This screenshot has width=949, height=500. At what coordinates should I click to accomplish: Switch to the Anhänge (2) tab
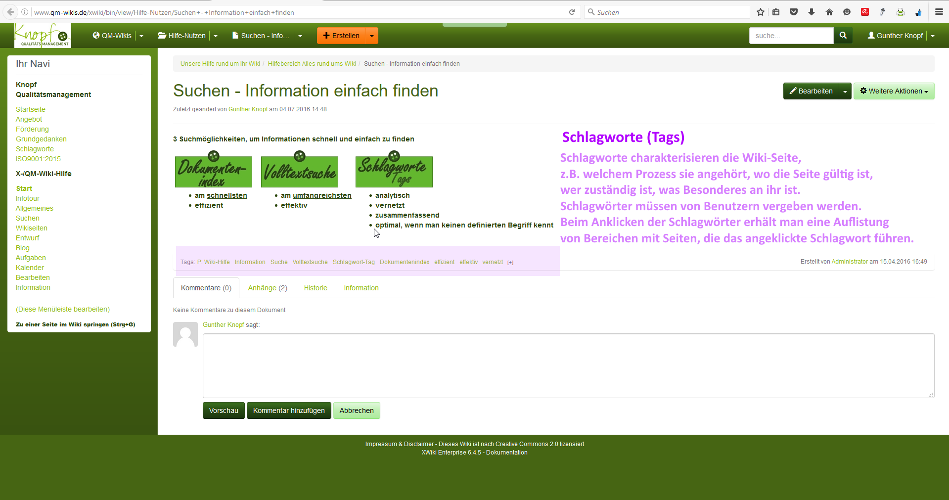(268, 288)
